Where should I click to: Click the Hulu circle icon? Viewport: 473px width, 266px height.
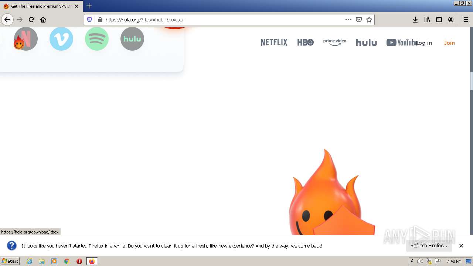(132, 39)
